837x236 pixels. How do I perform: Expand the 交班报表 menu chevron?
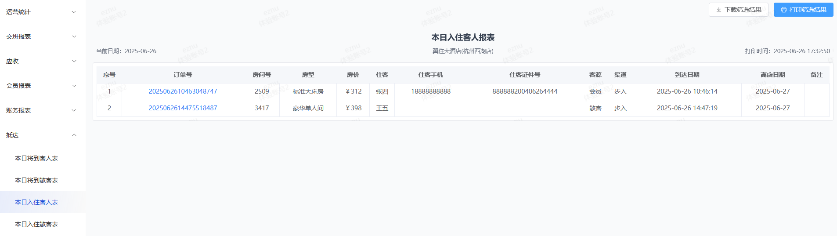click(74, 36)
